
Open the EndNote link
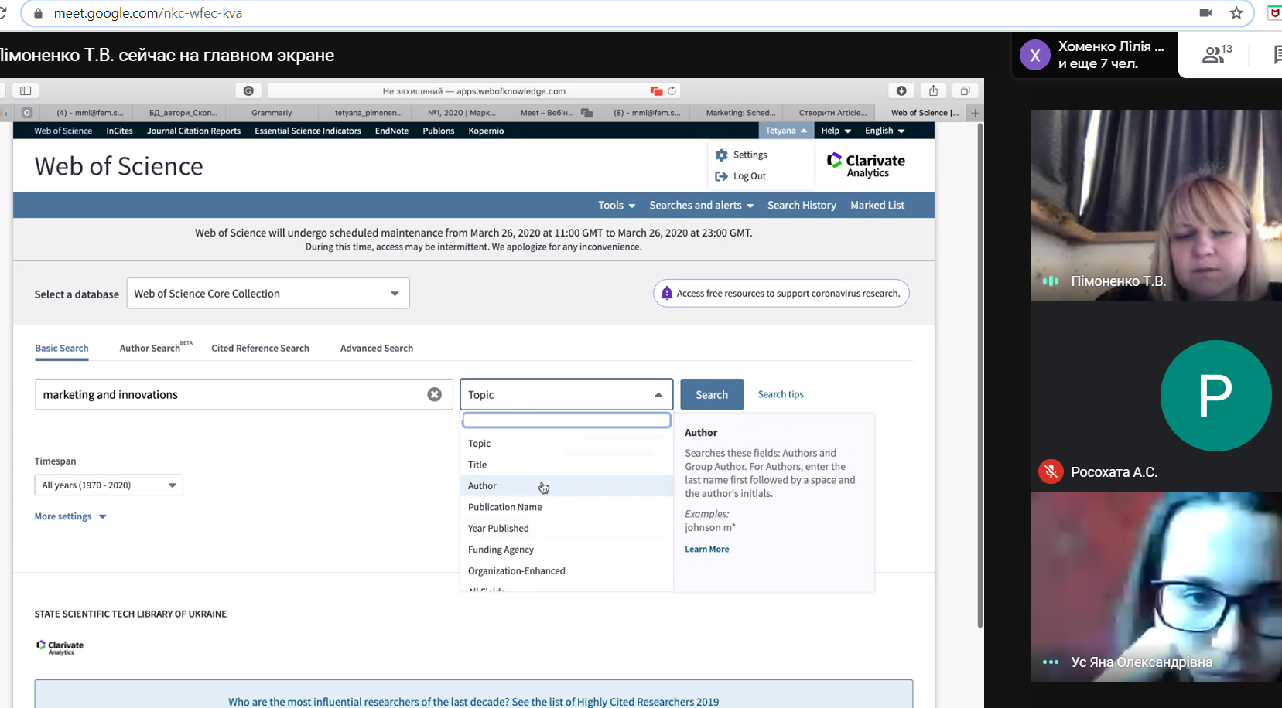tap(391, 131)
